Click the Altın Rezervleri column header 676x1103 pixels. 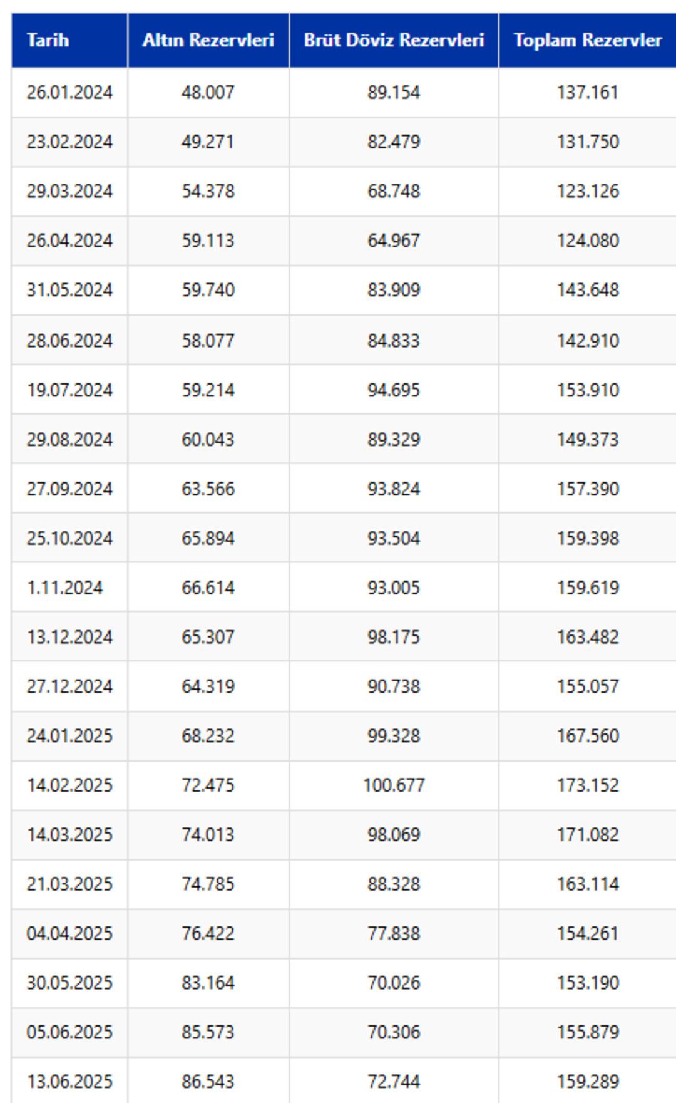[x=208, y=40]
